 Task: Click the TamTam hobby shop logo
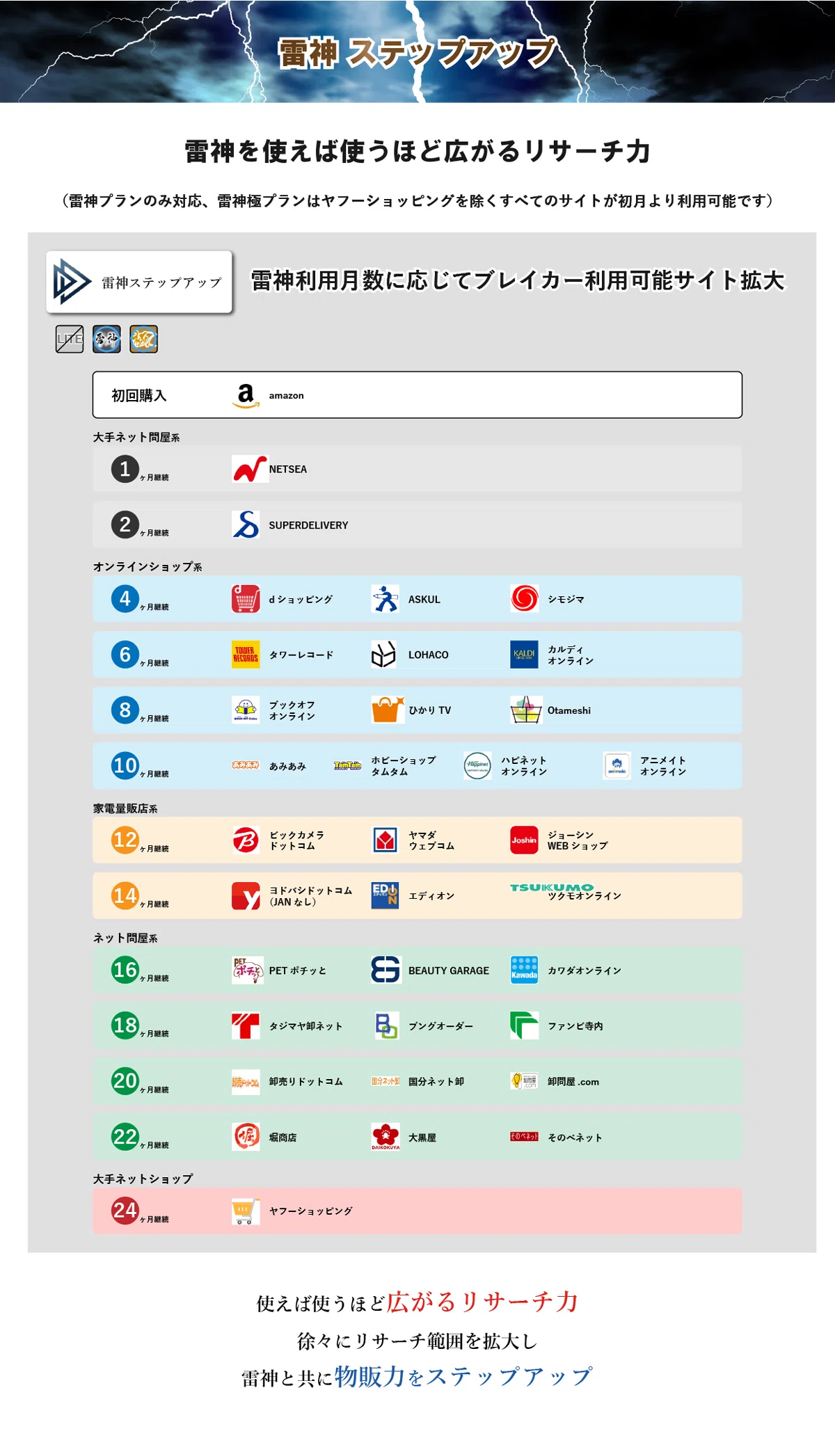point(348,765)
